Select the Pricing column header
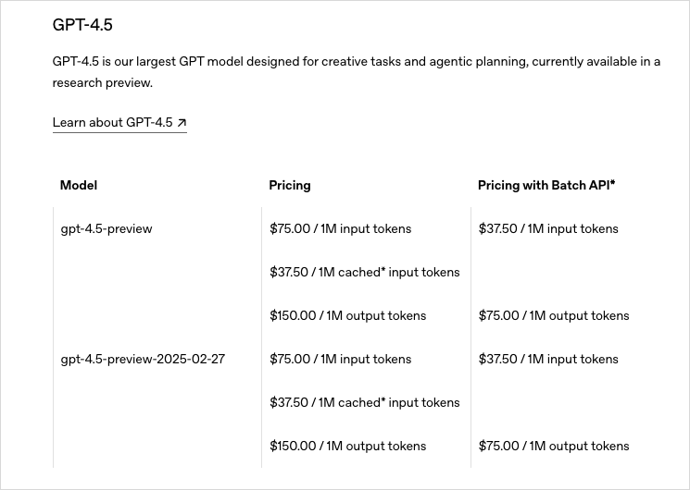Image resolution: width=690 pixels, height=490 pixels. (290, 185)
